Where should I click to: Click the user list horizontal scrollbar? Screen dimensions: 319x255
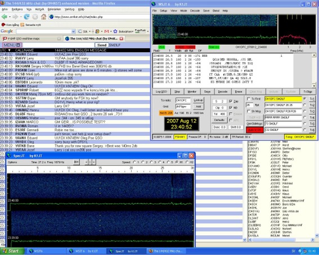click(281, 240)
